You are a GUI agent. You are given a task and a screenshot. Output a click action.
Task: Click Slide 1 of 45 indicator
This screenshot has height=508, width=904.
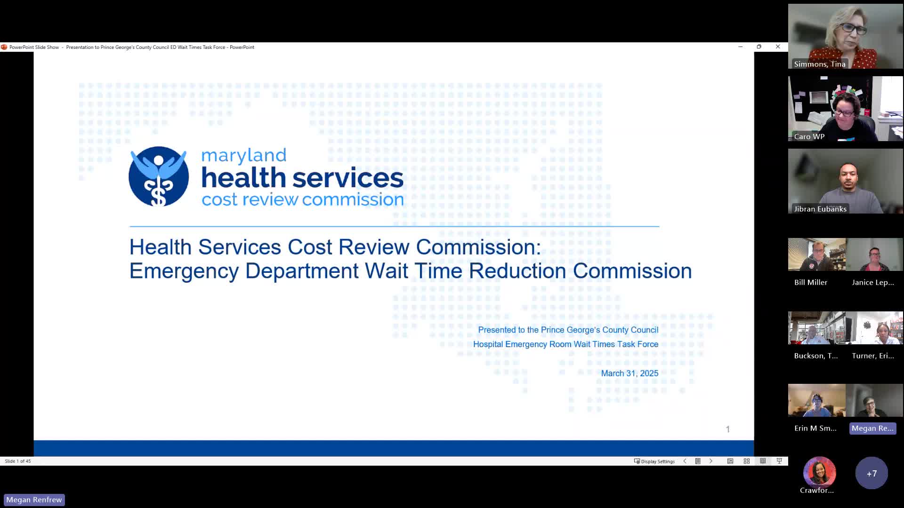18,461
